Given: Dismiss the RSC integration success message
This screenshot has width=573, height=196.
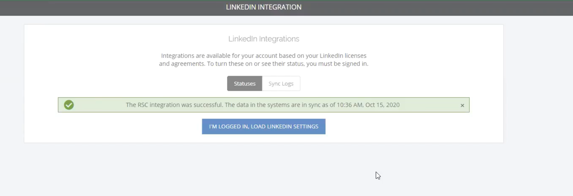Looking at the screenshot, I should (462, 106).
